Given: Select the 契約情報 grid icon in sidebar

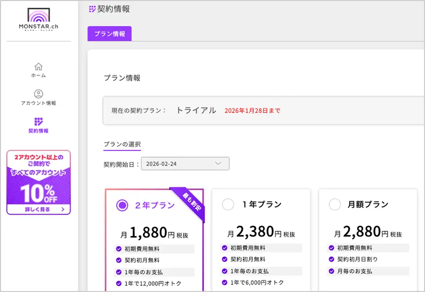Looking at the screenshot, I should [38, 122].
